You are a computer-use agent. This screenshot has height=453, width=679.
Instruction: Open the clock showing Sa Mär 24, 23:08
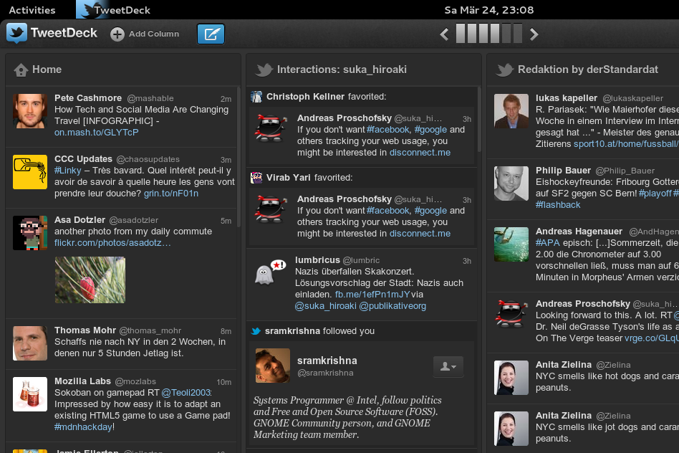click(489, 10)
